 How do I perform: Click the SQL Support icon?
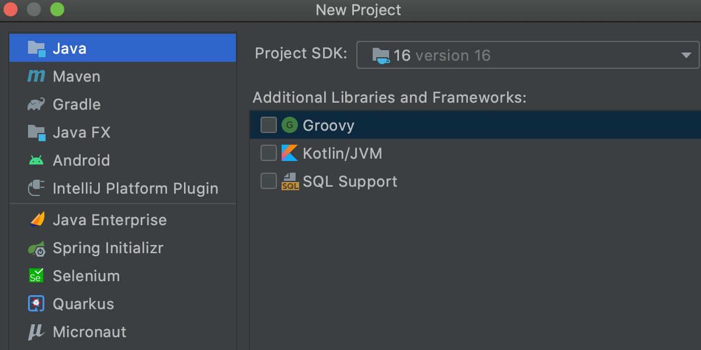click(x=290, y=181)
